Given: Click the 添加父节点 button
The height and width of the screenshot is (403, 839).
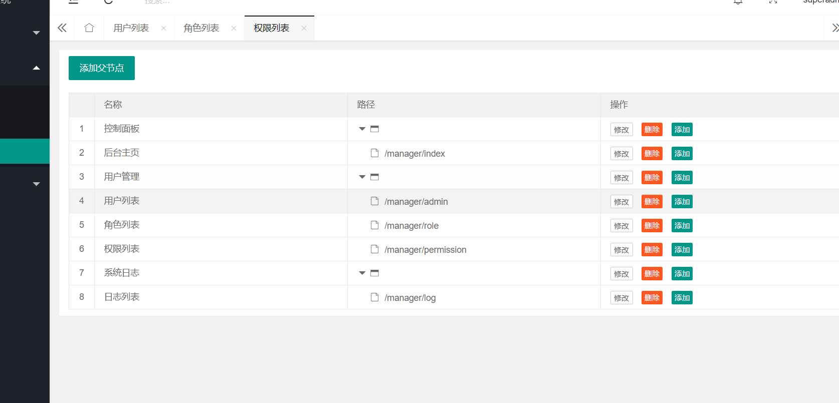Looking at the screenshot, I should click(x=102, y=68).
